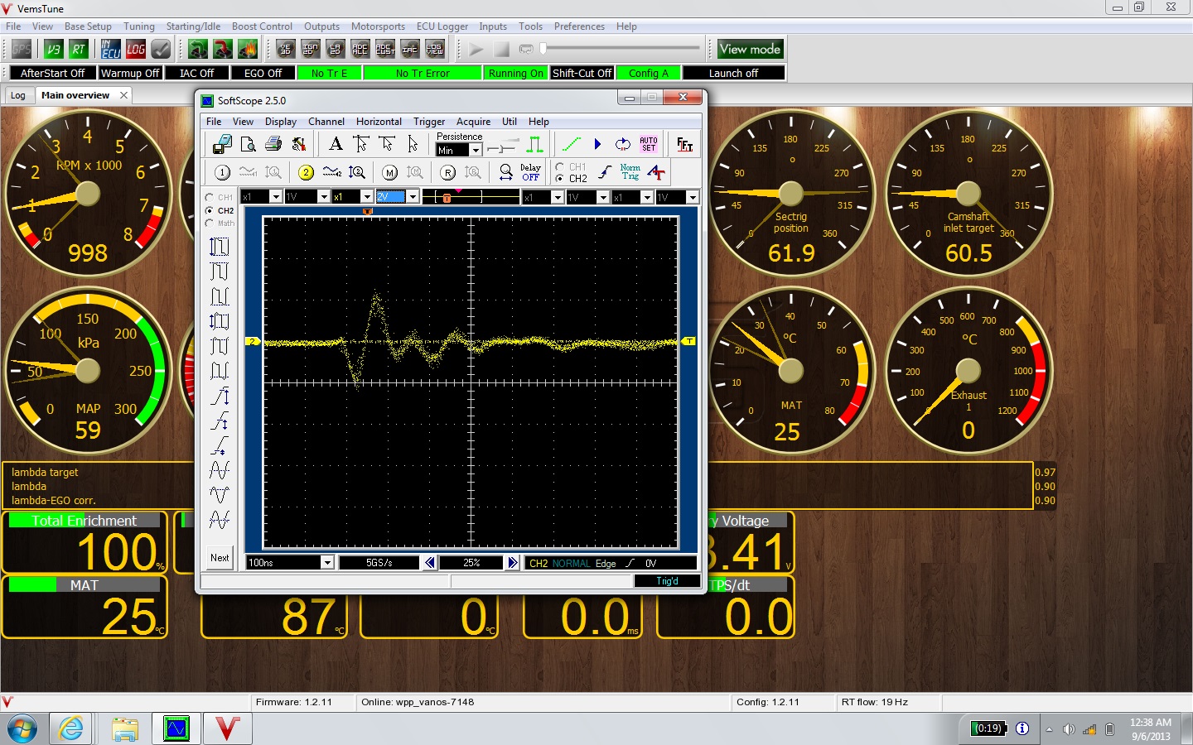Click left arrow beside 25% trigger position
The image size is (1193, 745).
(429, 563)
